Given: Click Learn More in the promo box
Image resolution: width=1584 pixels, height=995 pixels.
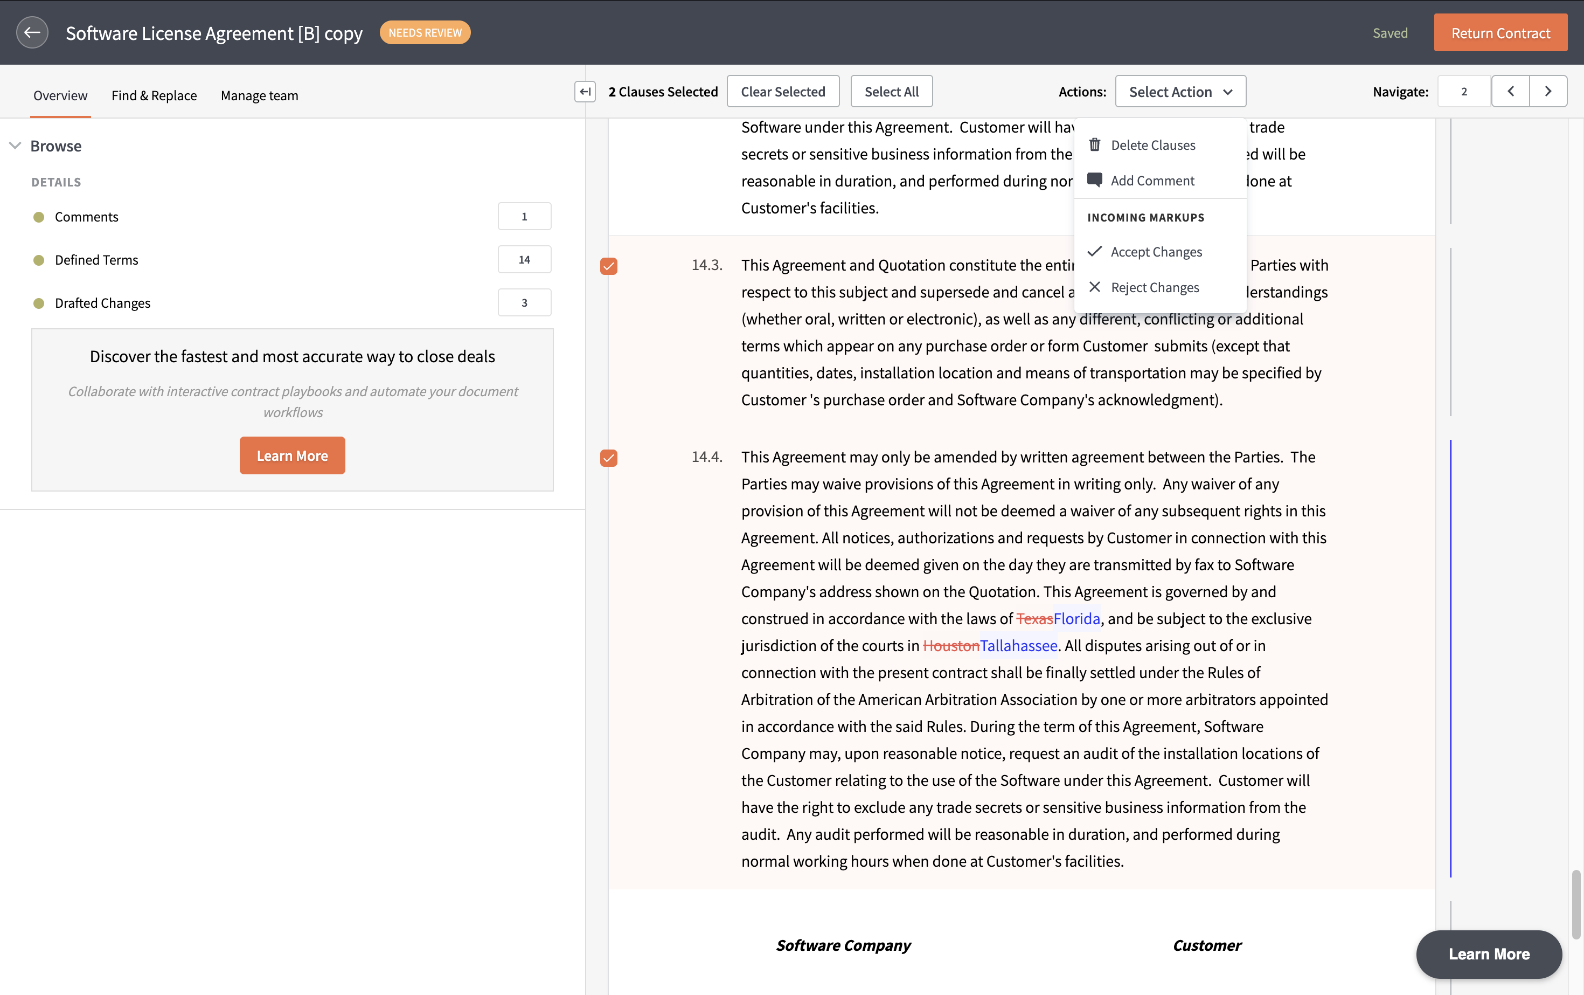Looking at the screenshot, I should click(x=292, y=455).
